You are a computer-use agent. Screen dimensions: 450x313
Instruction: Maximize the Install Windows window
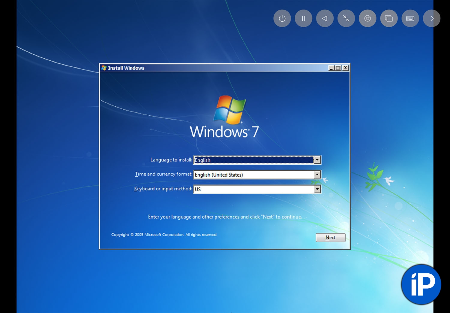click(338, 68)
